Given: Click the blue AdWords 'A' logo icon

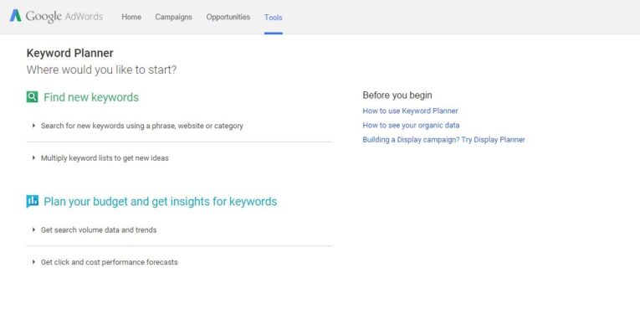Looking at the screenshot, I should point(16,16).
